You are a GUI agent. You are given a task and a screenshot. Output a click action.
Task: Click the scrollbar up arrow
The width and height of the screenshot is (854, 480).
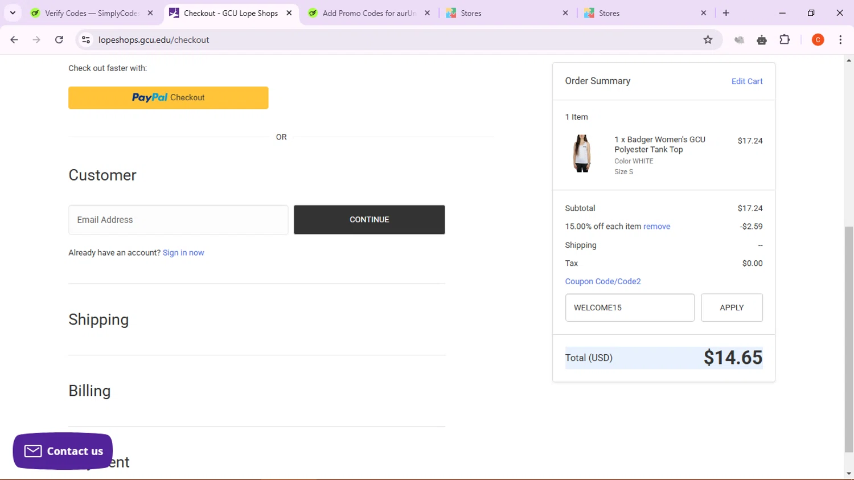(849, 60)
